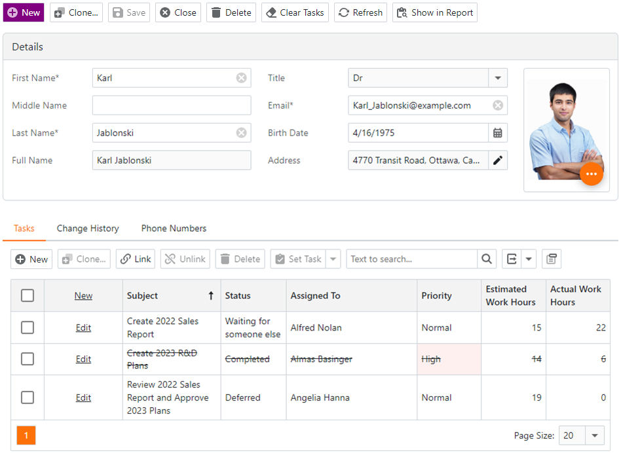Click Show in Report button
The width and height of the screenshot is (621, 453).
click(435, 12)
